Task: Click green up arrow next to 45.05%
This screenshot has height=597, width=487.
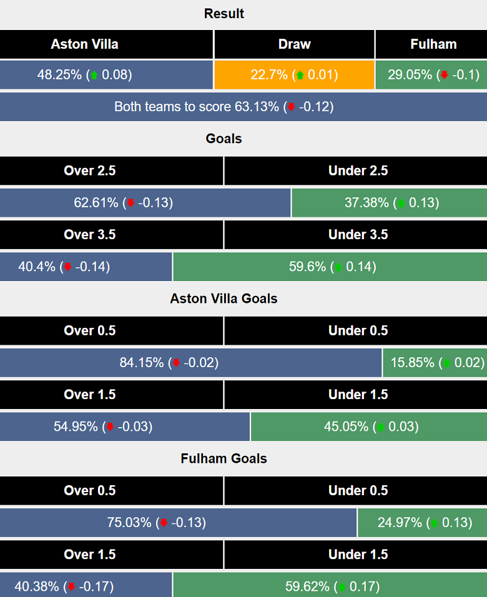Action: point(380,427)
